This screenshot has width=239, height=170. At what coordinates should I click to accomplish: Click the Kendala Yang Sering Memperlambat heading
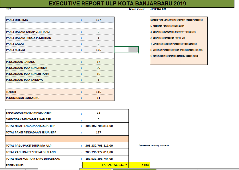176,20
